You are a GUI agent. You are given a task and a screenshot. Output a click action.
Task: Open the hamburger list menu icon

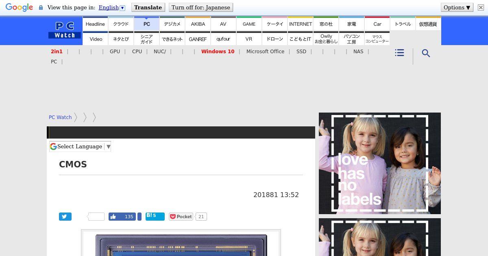399,53
